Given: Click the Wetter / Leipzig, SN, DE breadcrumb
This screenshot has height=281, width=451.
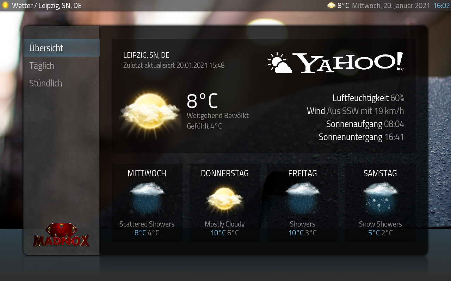Looking at the screenshot, I should (47, 6).
